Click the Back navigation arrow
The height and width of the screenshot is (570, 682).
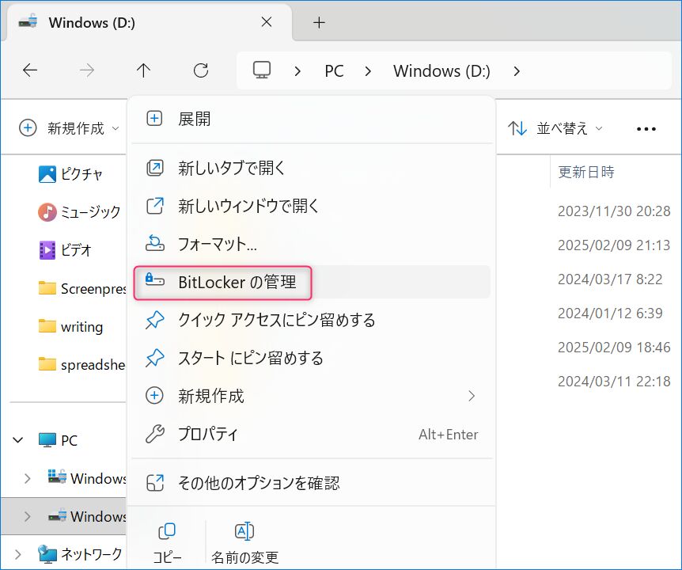(30, 70)
